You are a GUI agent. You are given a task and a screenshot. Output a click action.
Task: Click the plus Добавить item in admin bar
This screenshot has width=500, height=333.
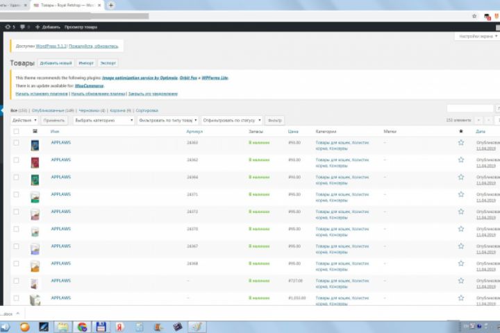(x=48, y=27)
